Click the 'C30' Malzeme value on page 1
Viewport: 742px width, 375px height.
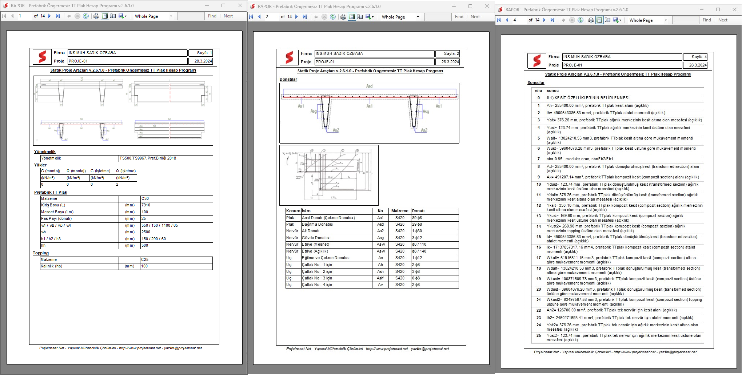(176, 199)
